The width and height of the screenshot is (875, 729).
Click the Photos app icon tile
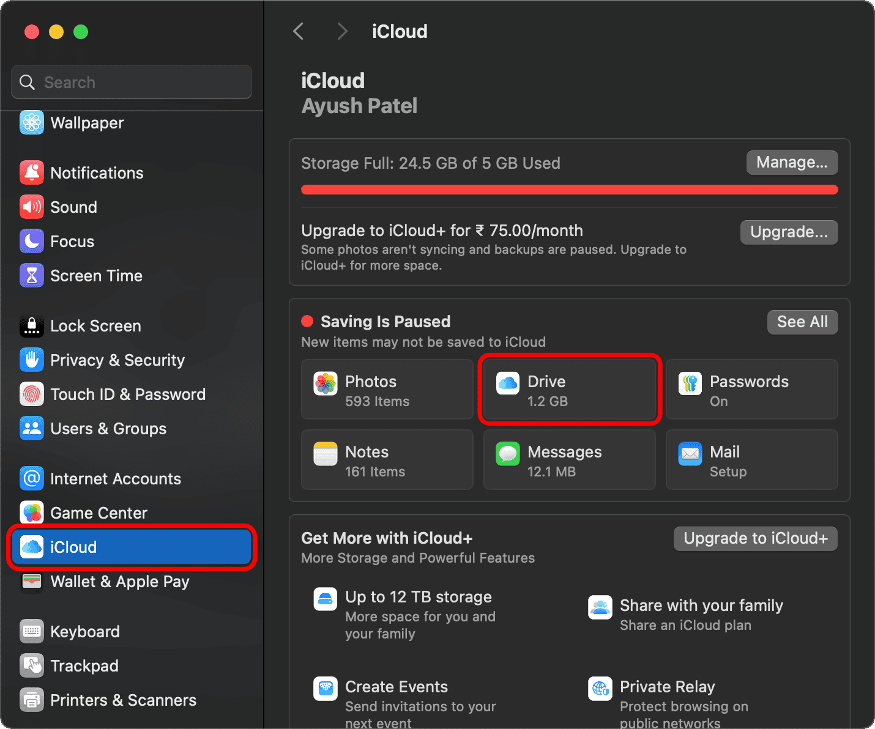pyautogui.click(x=326, y=384)
